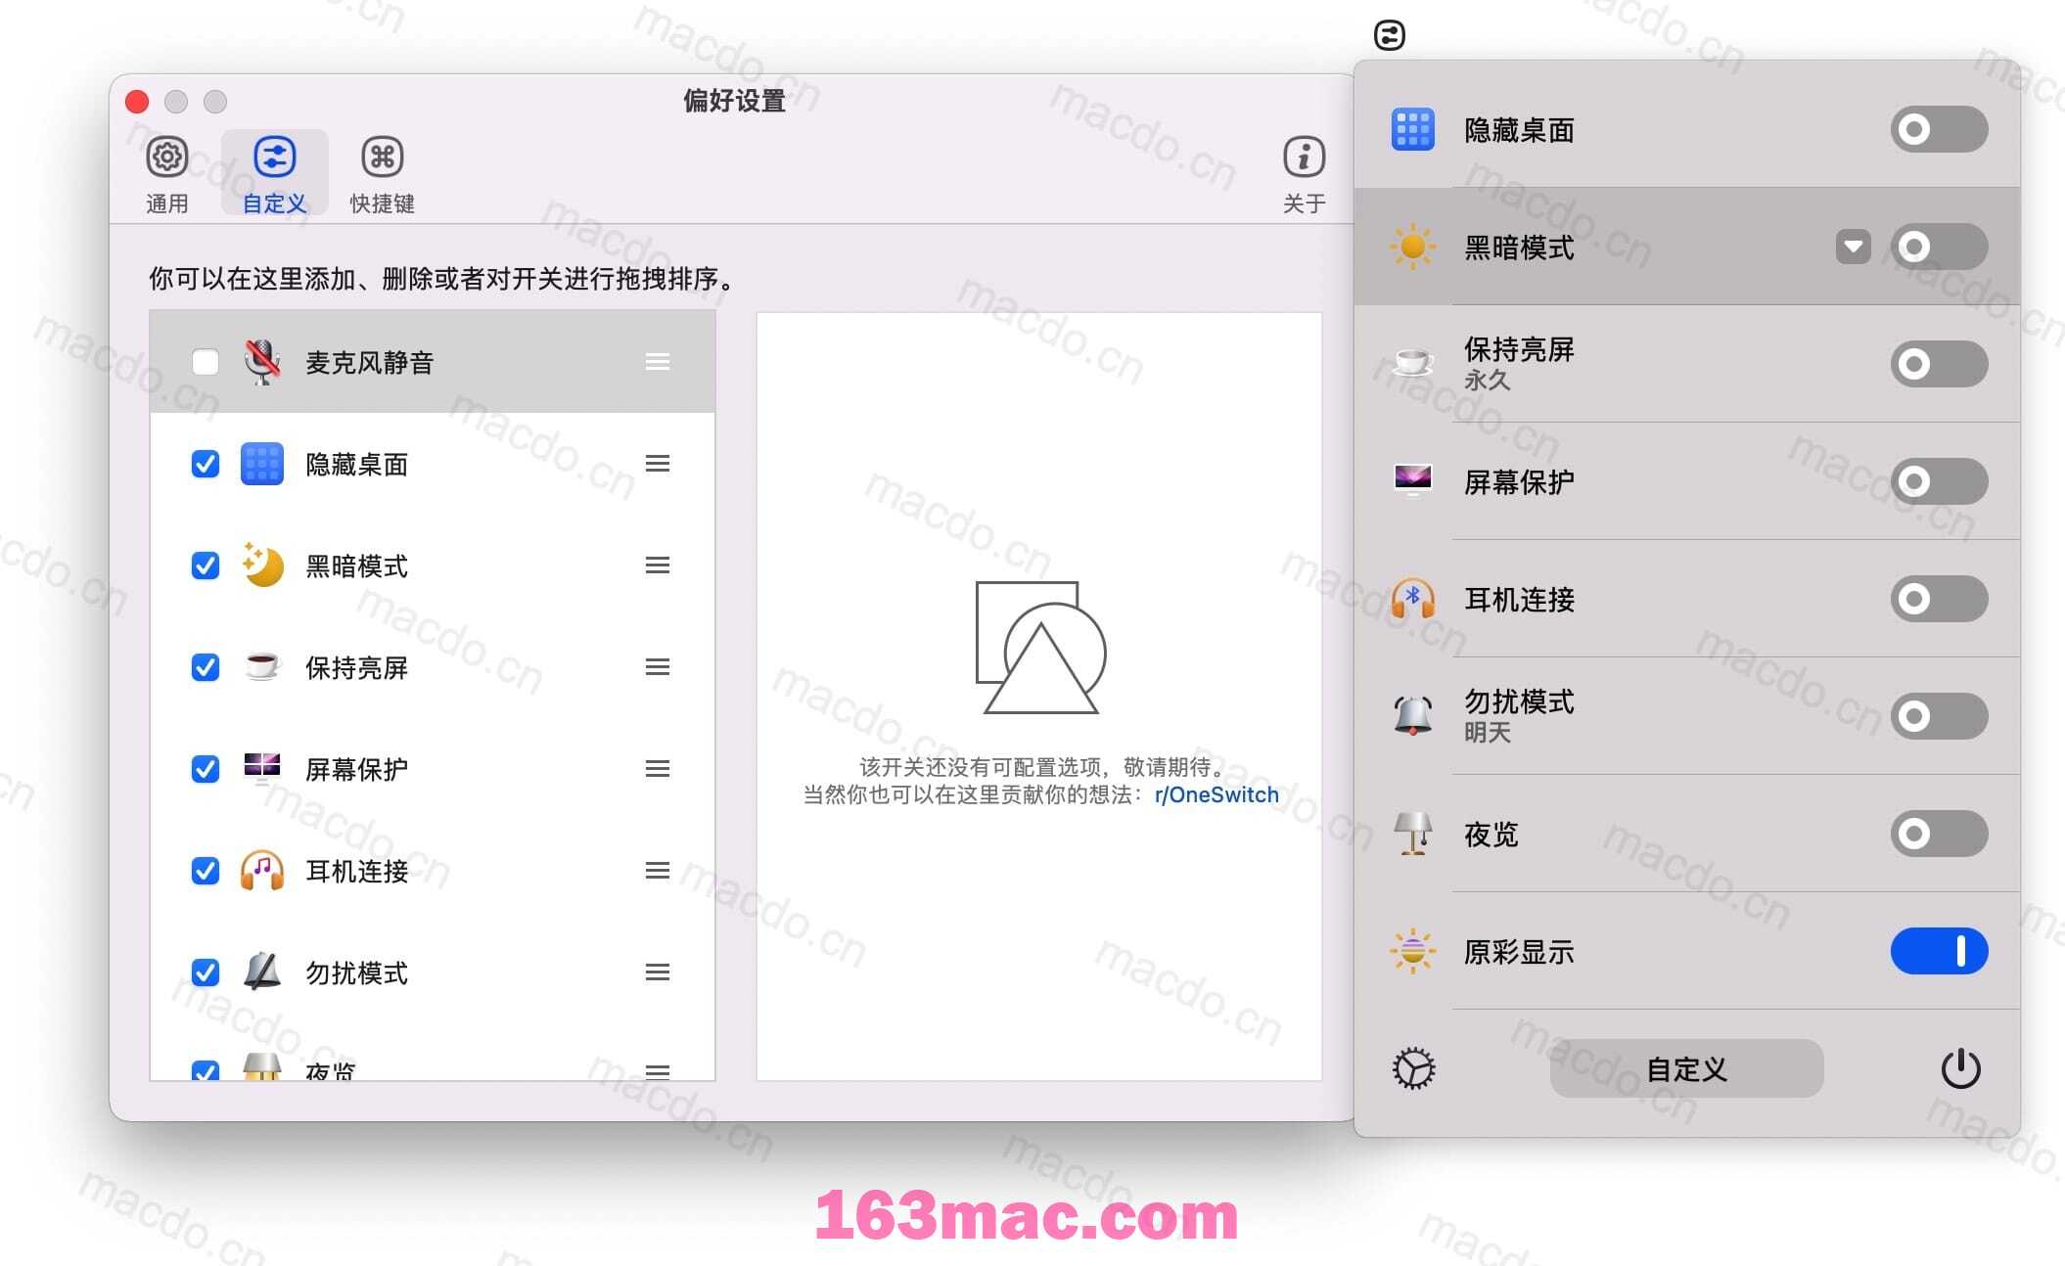Enable the 麦克风静音 checkbox

click(206, 362)
